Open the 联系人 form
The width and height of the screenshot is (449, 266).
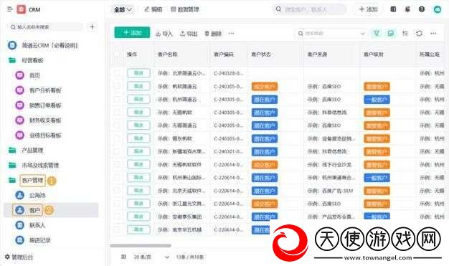30,225
